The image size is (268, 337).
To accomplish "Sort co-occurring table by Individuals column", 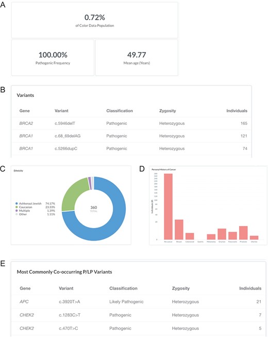I will pos(250,288).
